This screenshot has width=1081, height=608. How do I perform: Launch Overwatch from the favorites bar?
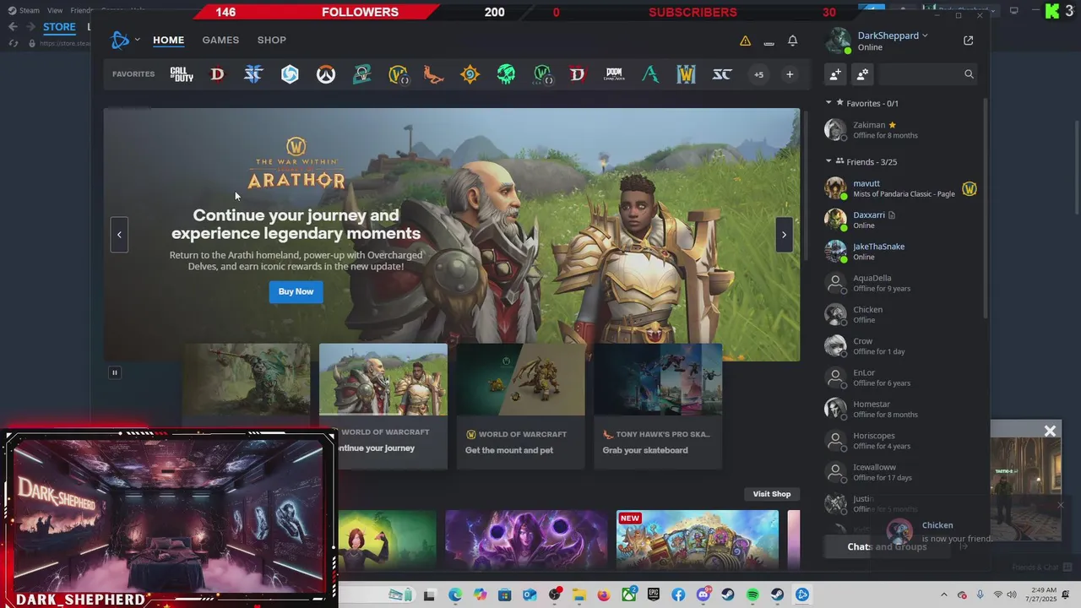(326, 74)
